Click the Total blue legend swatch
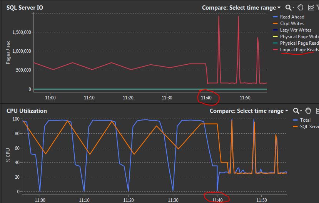The height and width of the screenshot is (203, 319). [x=295, y=120]
